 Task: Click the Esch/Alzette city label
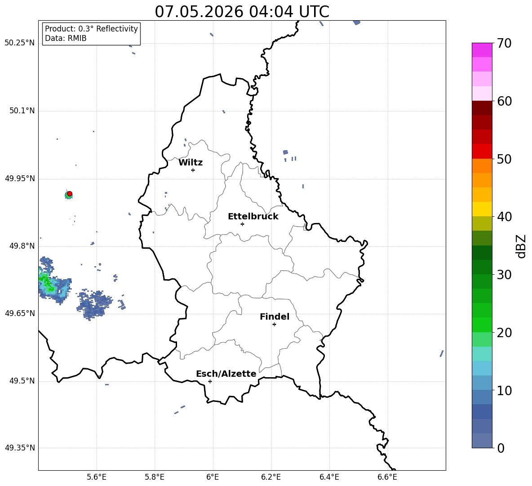tap(226, 374)
